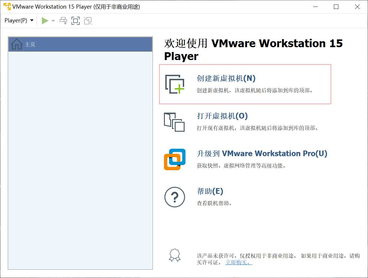The width and height of the screenshot is (368, 278).
Task: Click the Unity mode toolbar icon
Action: point(88,21)
